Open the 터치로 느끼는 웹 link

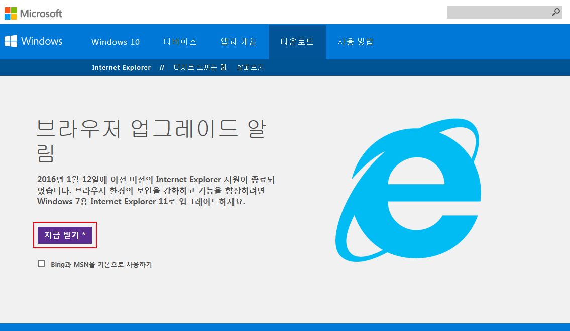[200, 67]
